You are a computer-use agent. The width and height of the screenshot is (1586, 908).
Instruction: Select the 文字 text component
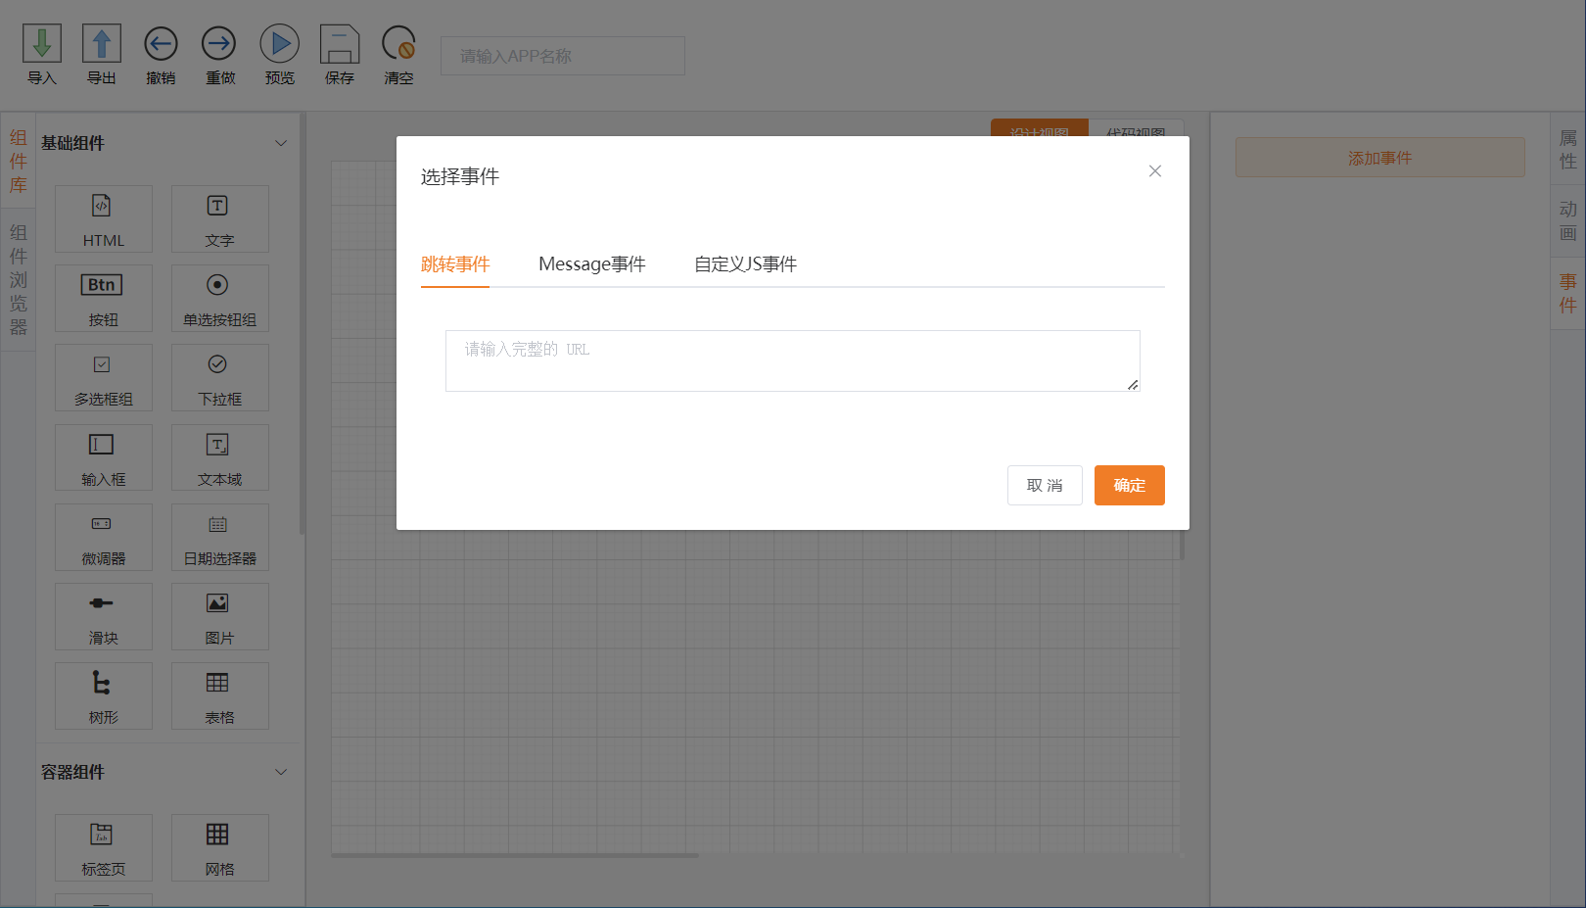pos(220,218)
